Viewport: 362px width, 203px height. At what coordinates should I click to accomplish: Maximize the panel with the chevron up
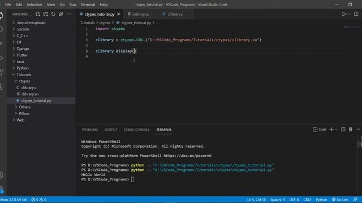(358, 129)
